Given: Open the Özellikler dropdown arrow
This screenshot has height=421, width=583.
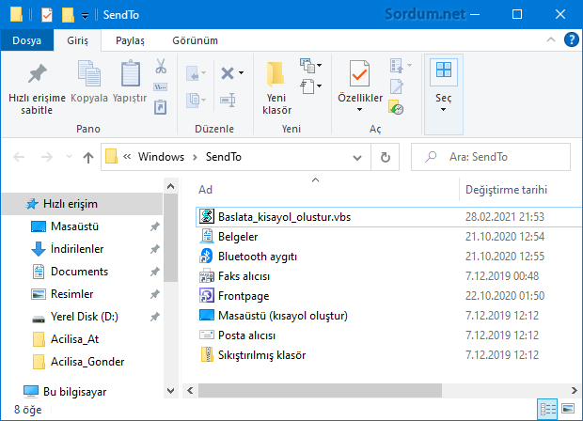Looking at the screenshot, I should pyautogui.click(x=359, y=110).
